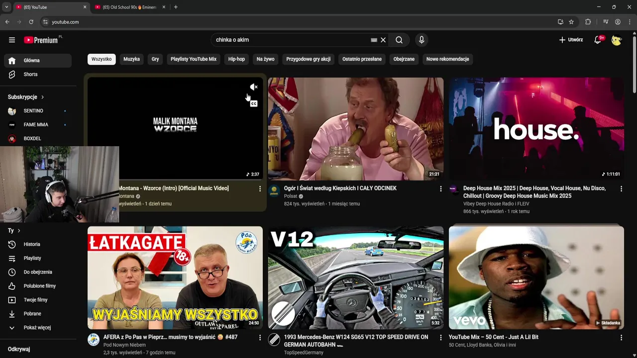
Task: Unmute the Malik Montana preview video
Action: [x=254, y=87]
